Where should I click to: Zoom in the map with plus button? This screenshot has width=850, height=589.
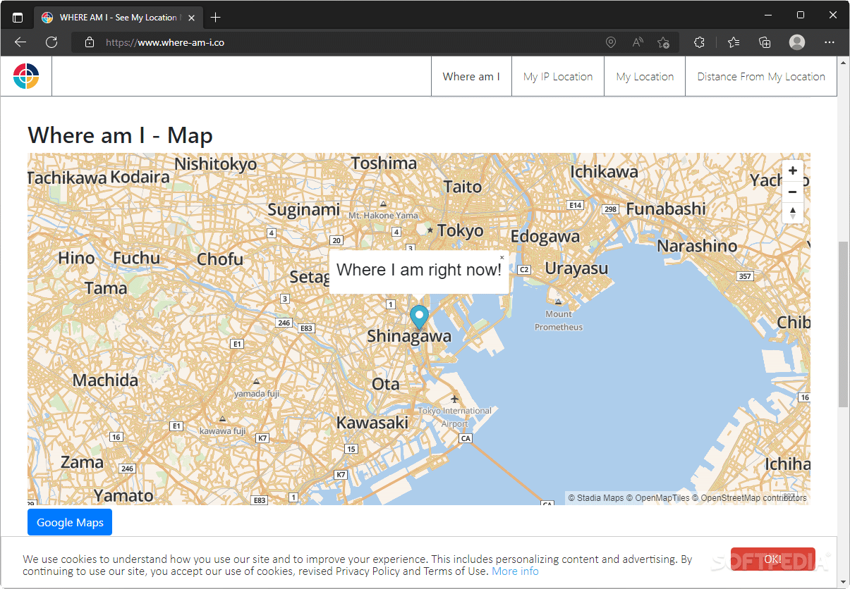pyautogui.click(x=793, y=170)
